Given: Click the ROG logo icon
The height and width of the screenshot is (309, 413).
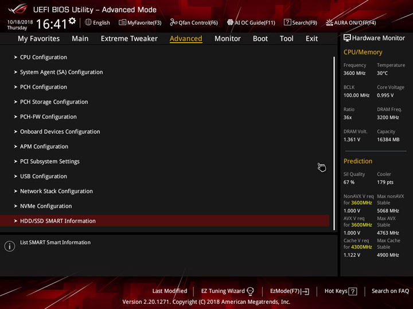Looking at the screenshot, I should [x=18, y=9].
